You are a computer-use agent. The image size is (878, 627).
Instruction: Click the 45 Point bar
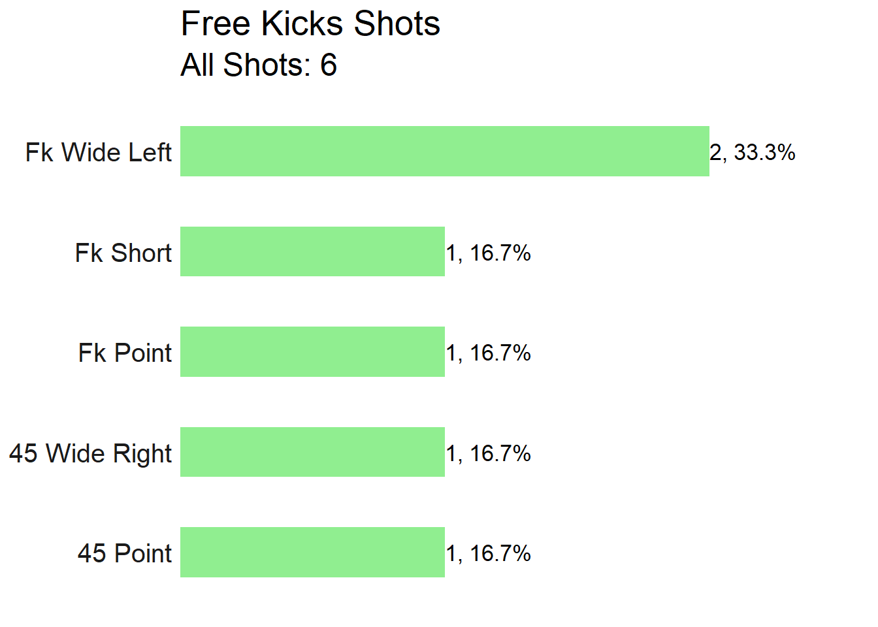[312, 552]
